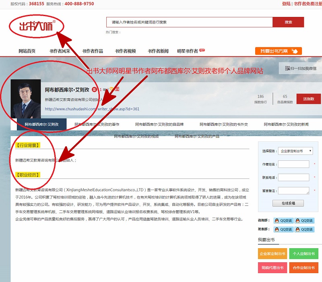
Task: Click the author keyword search box
Action: (189, 22)
